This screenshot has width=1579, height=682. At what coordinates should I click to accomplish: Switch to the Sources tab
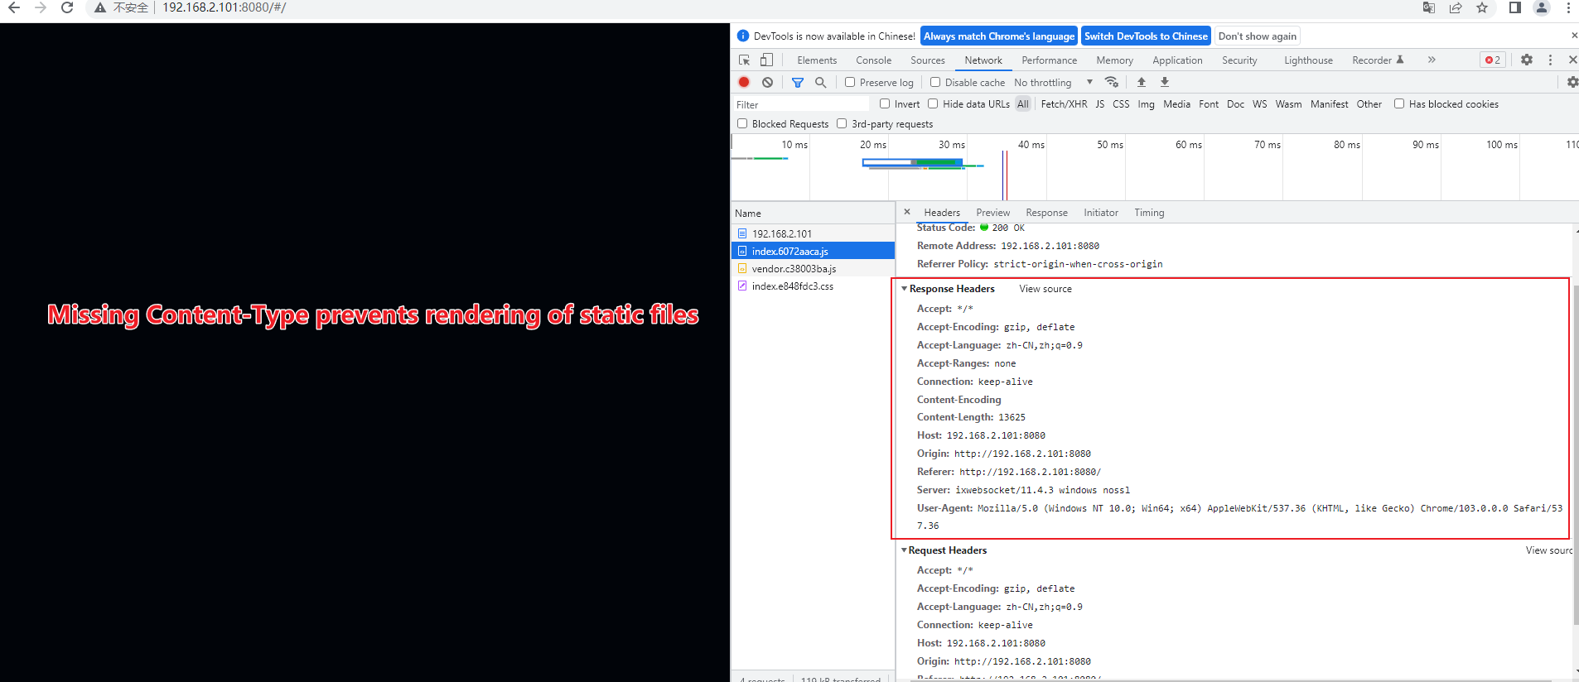928,60
